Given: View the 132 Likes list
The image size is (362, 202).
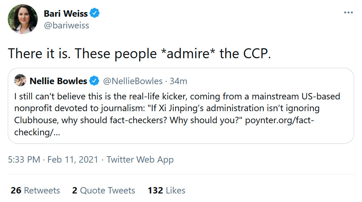Looking at the screenshot, I should click(x=166, y=190).
